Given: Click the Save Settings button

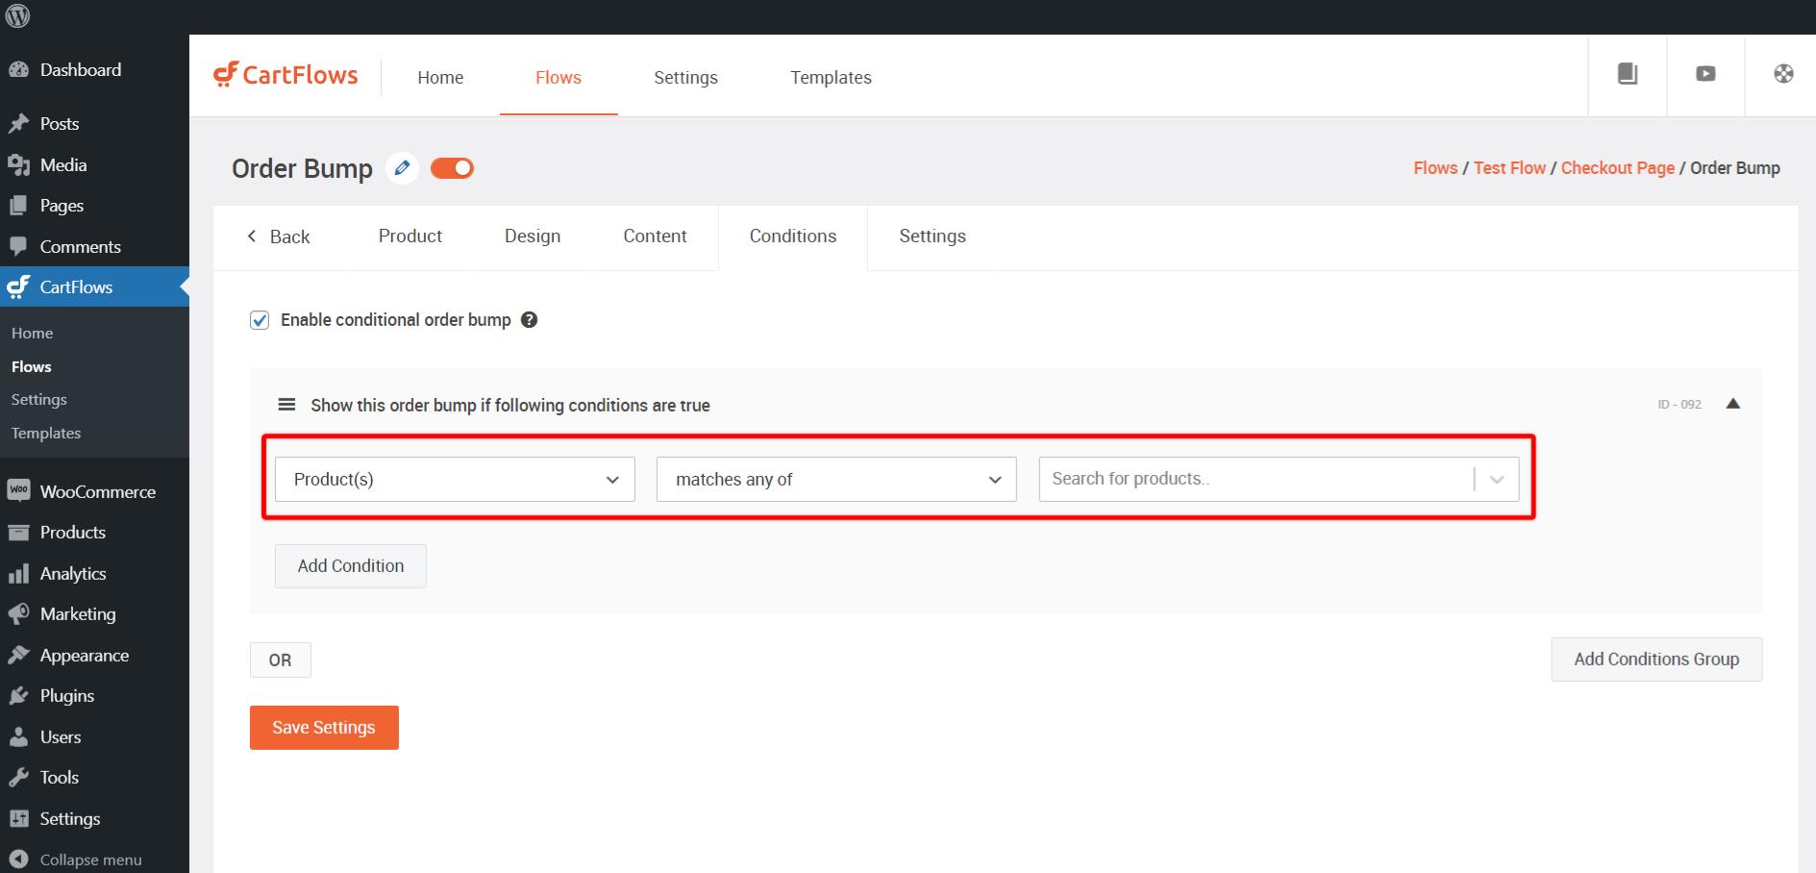Looking at the screenshot, I should pyautogui.click(x=324, y=728).
